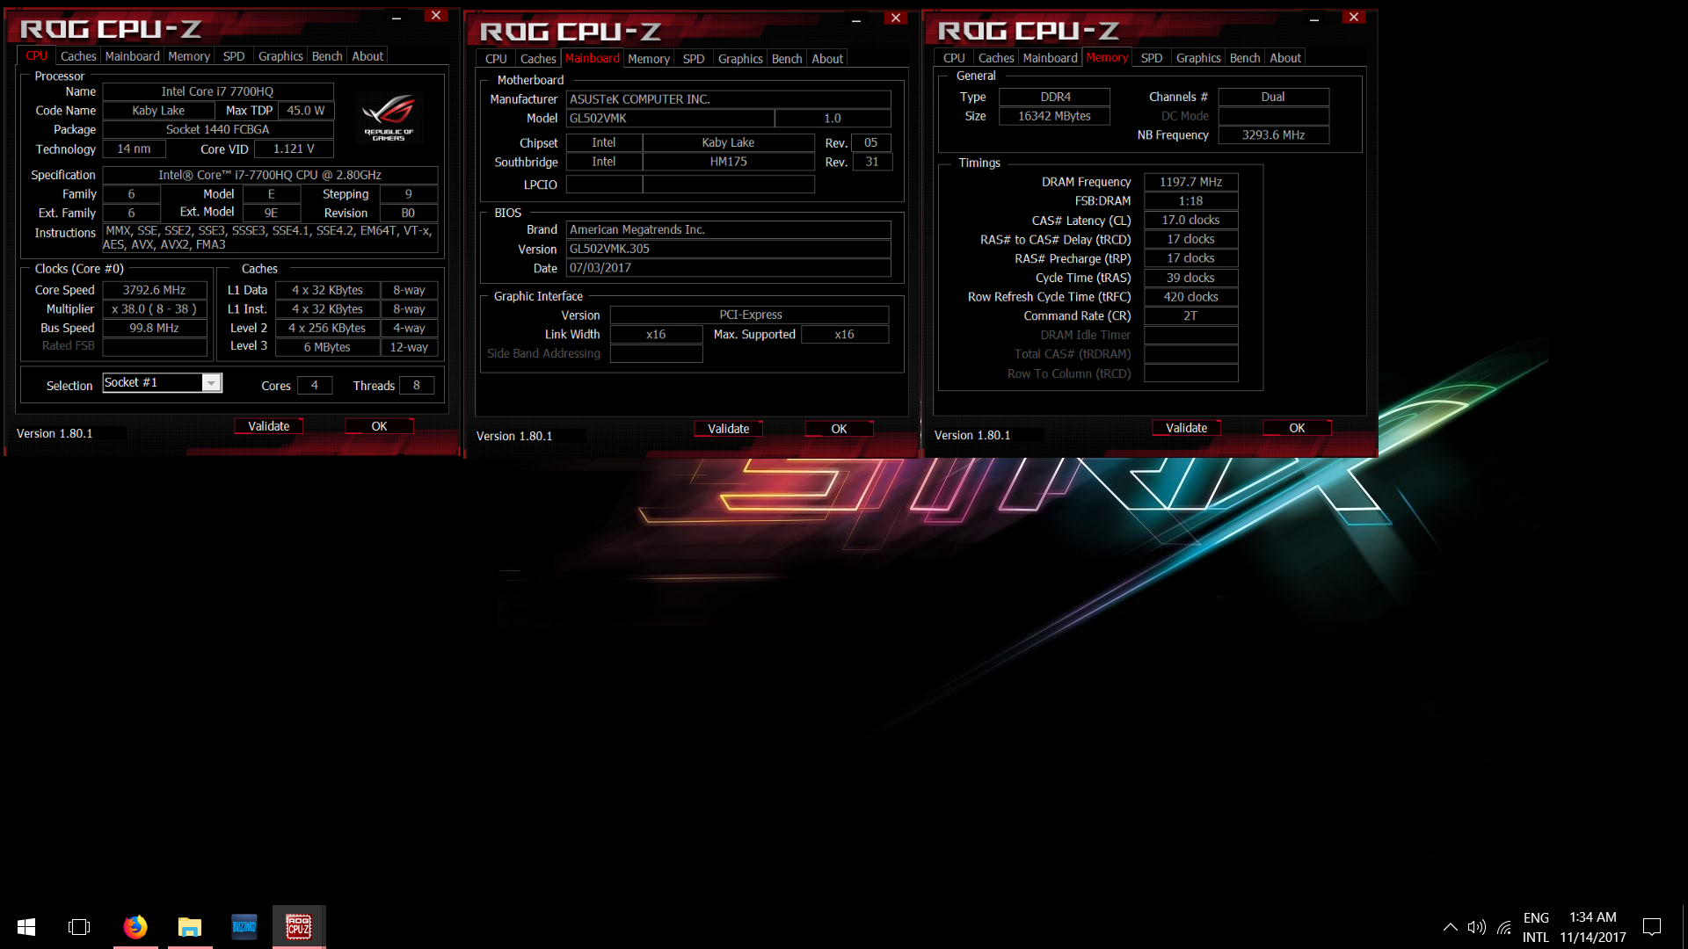Click the Southbridge HM175 field

coord(728,162)
